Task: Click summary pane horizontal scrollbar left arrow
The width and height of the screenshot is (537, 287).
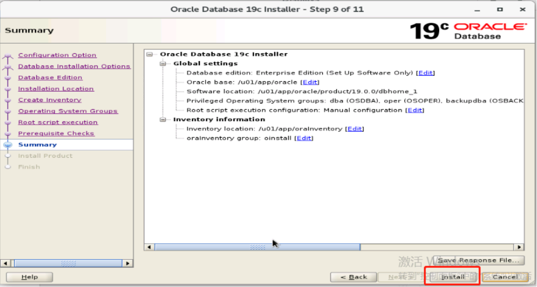Action: pyautogui.click(x=149, y=247)
